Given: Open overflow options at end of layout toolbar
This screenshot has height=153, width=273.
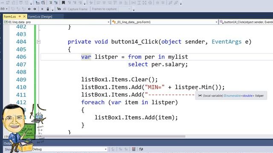Looking at the screenshot, I should coord(181,3).
